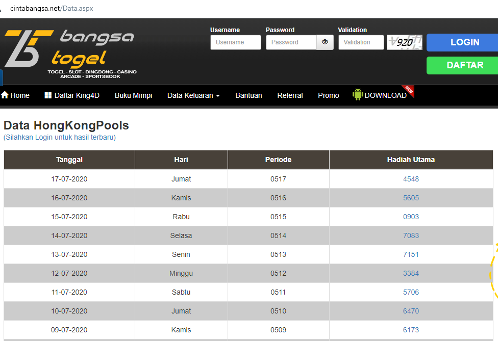This screenshot has width=498, height=341.
Task: Open result link 3384
Action: pyautogui.click(x=411, y=273)
